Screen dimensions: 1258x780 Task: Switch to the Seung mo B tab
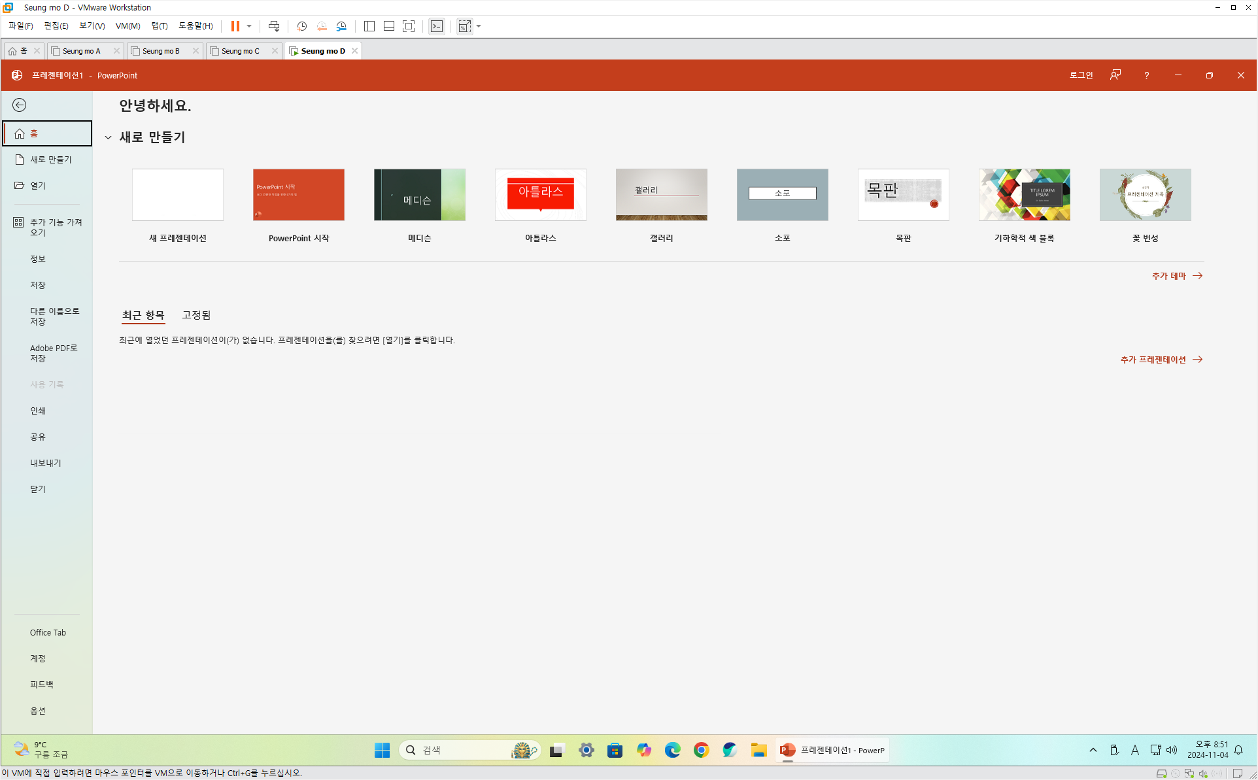(161, 51)
